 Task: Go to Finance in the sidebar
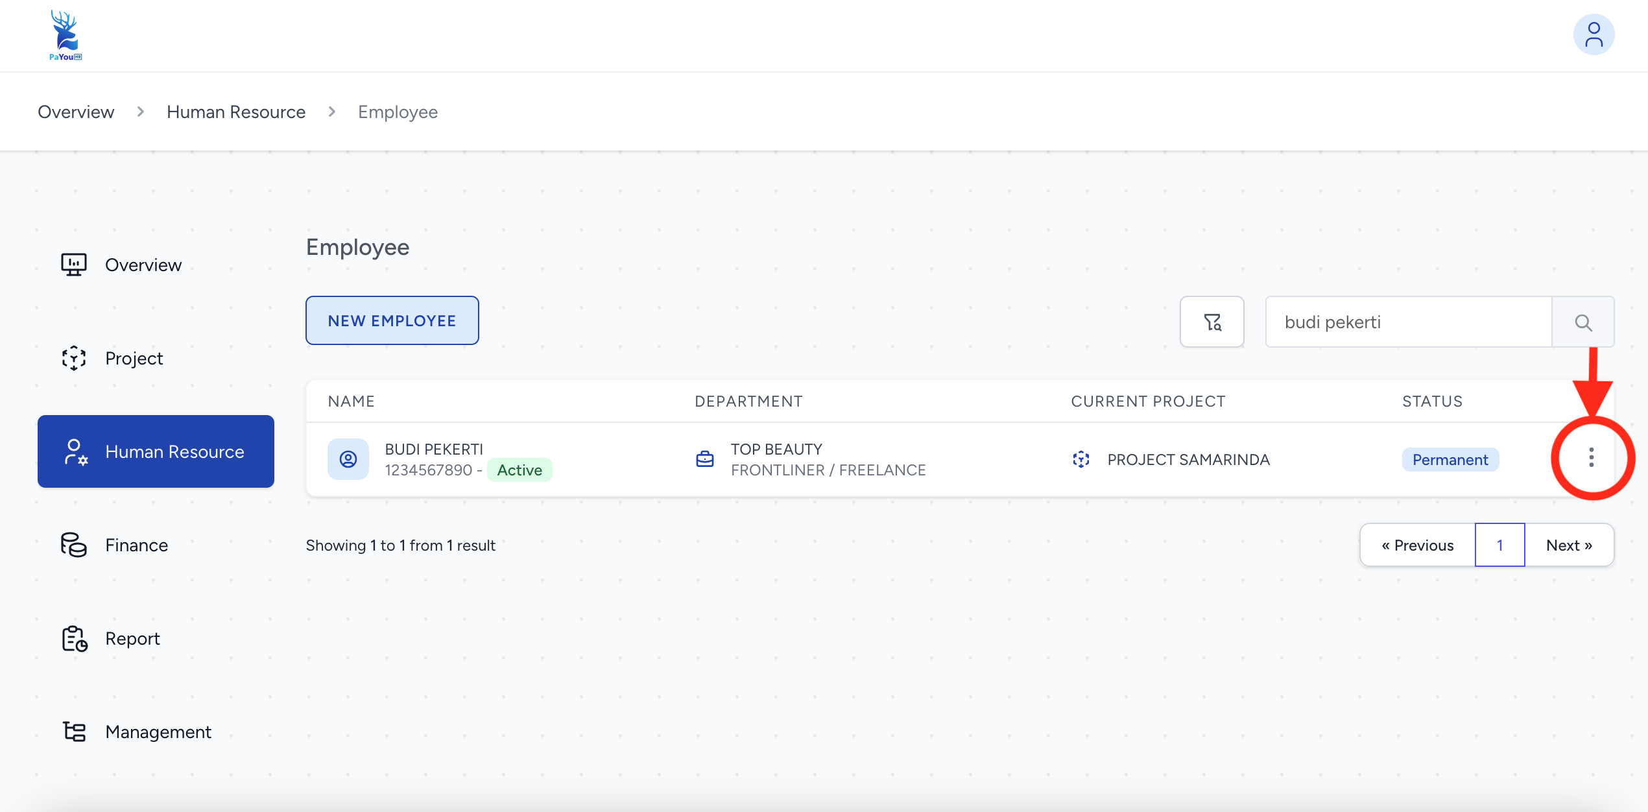click(136, 545)
